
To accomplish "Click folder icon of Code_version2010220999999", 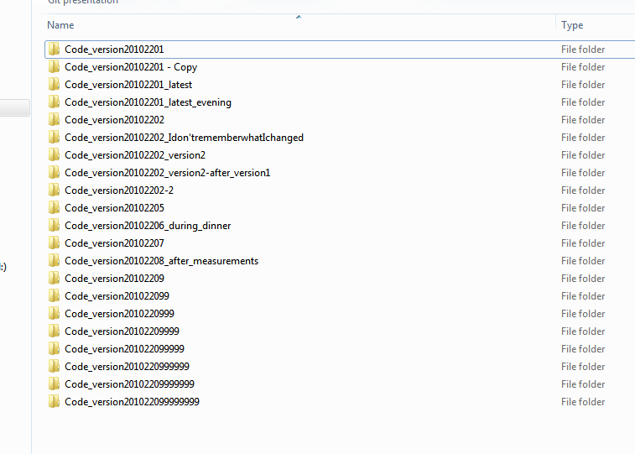I will click(54, 366).
